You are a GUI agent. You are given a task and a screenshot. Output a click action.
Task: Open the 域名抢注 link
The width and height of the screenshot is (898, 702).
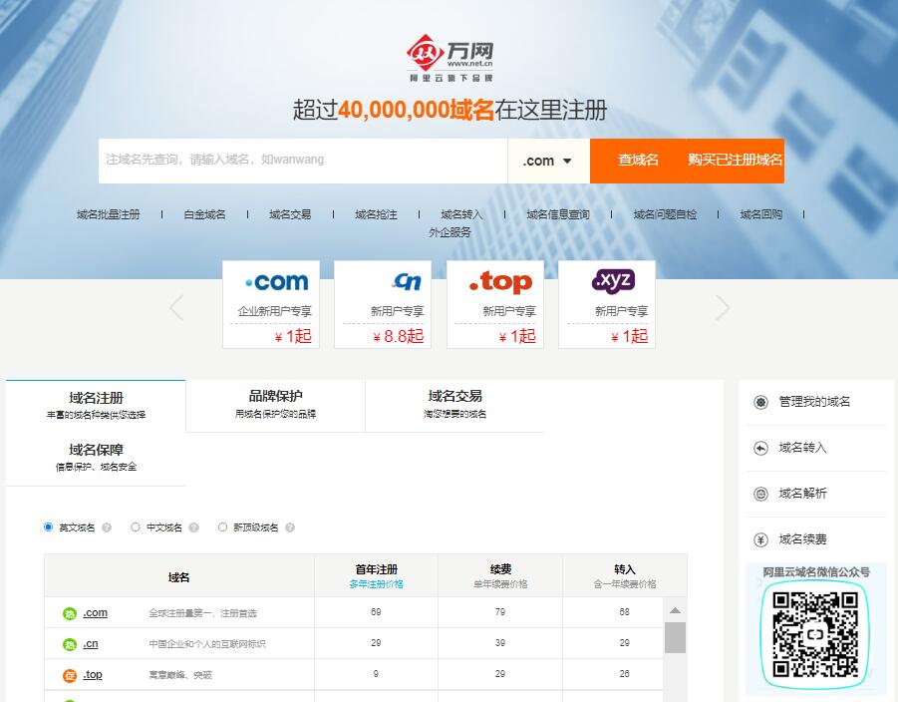(x=377, y=215)
